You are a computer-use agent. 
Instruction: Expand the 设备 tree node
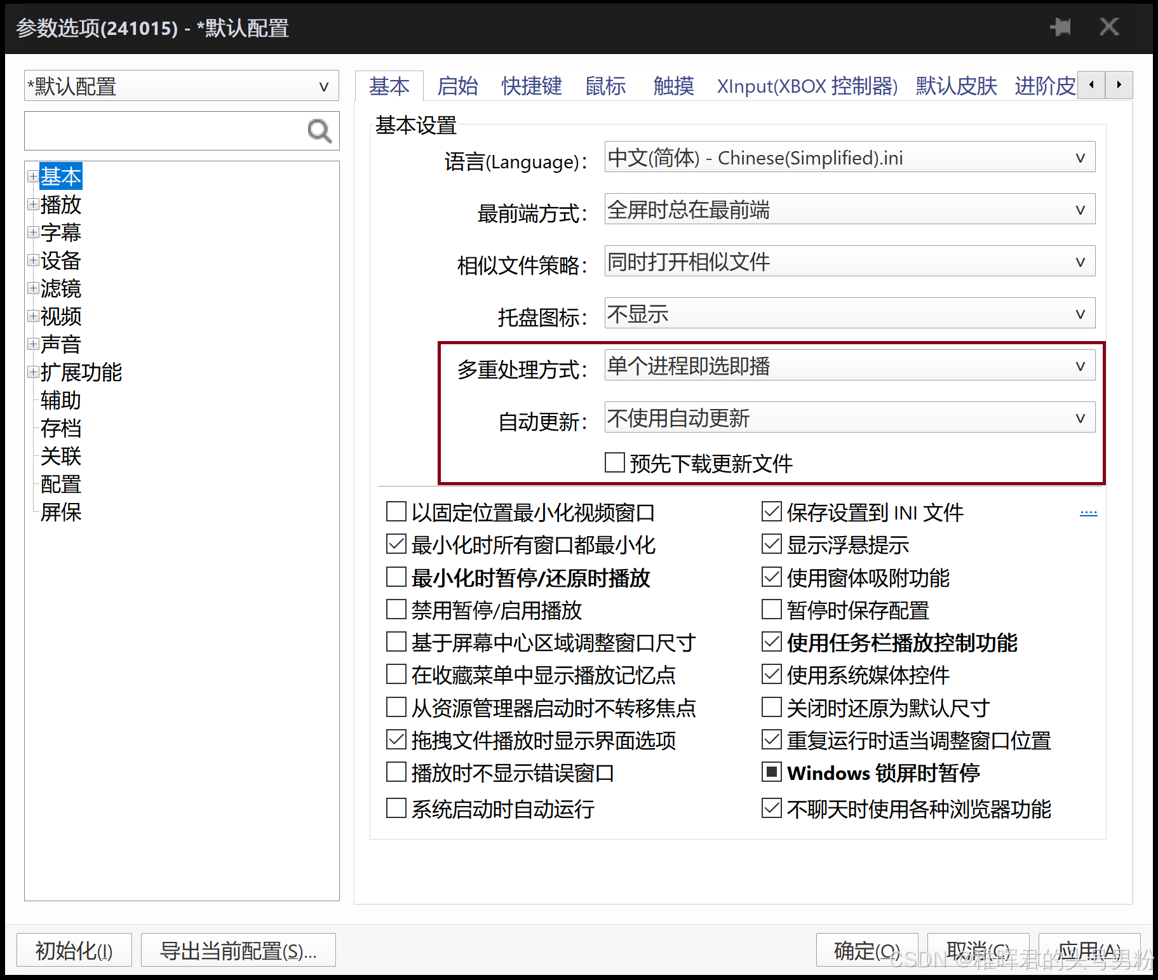[x=33, y=260]
